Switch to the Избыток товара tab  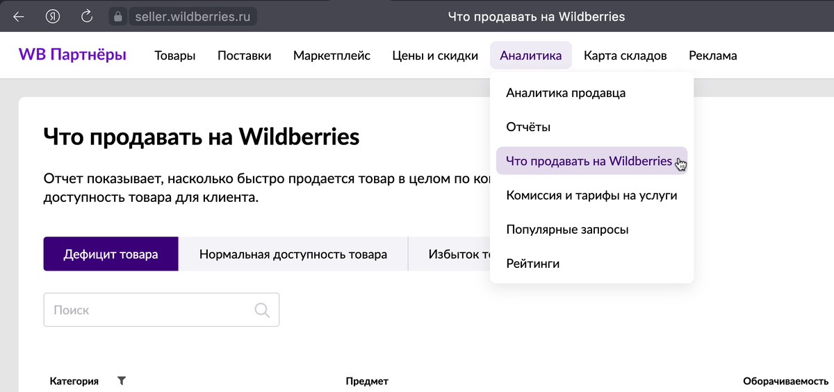pyautogui.click(x=449, y=254)
